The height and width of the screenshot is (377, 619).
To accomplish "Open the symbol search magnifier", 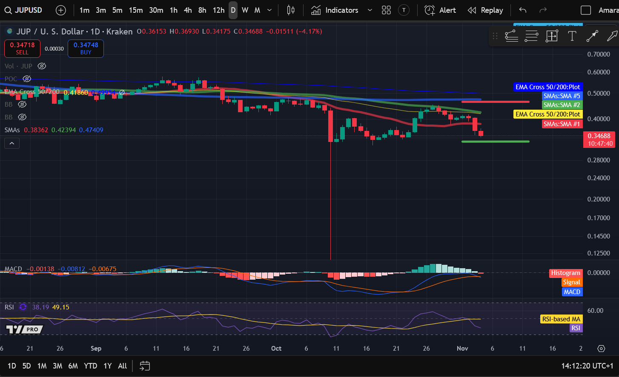I will pyautogui.click(x=9, y=10).
